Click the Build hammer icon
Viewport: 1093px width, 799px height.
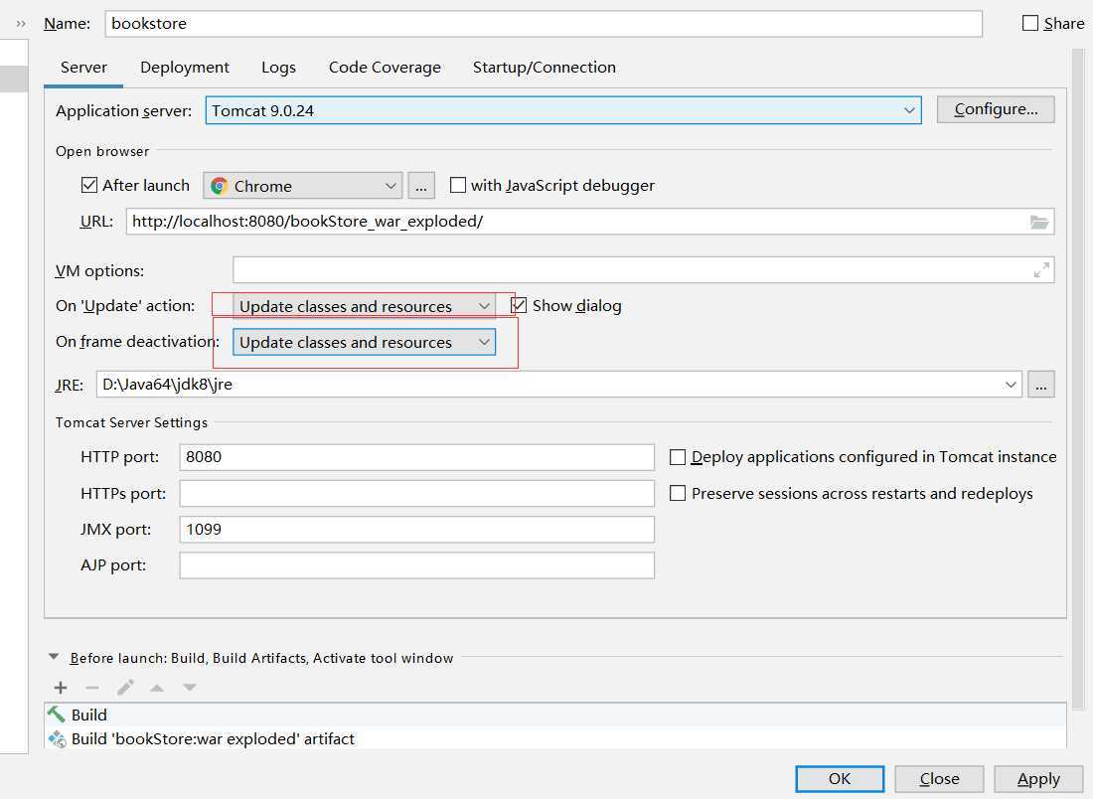click(x=56, y=714)
